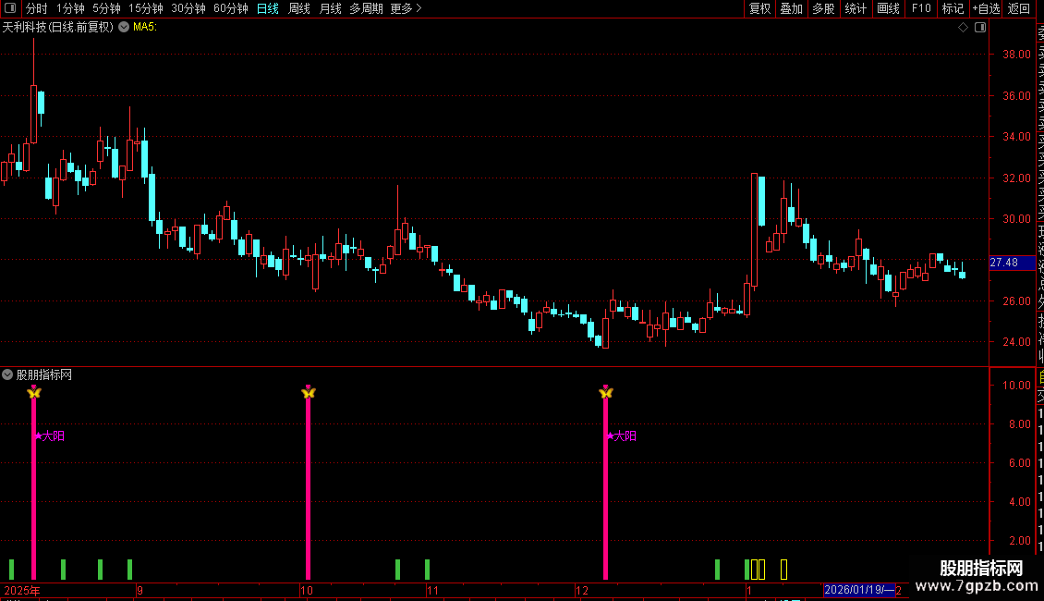Select the 30分钟 period tab
Viewport: 1044px width, 601px height.
[x=188, y=8]
